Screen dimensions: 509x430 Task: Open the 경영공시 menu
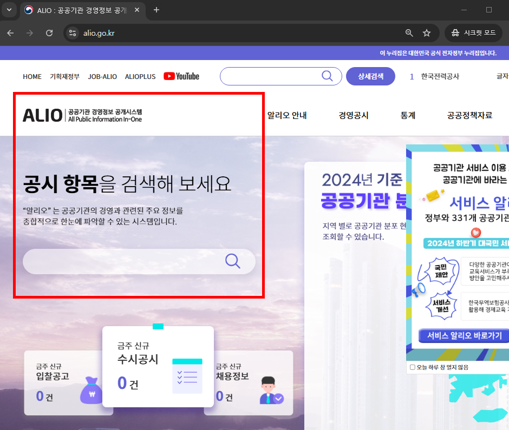point(353,115)
